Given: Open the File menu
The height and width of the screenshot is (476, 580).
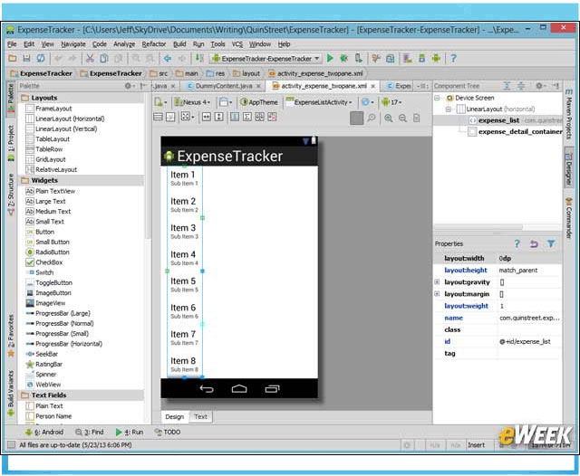Looking at the screenshot, I should tap(12, 44).
